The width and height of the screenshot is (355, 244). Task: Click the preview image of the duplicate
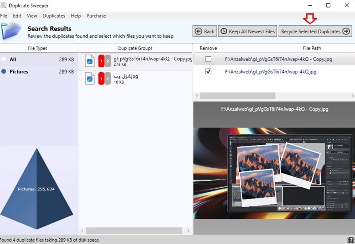coord(274,173)
